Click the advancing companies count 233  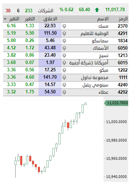pyautogui.click(x=28, y=10)
